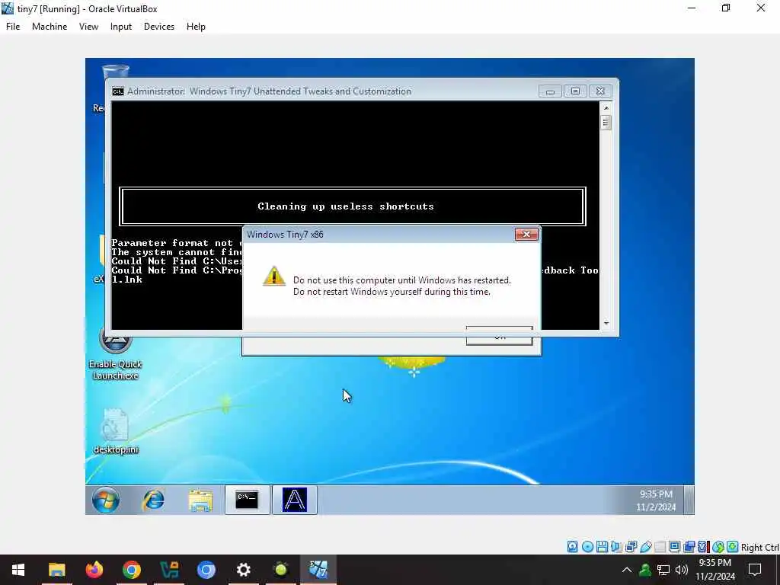Click the hard disk activity status icon
This screenshot has height=585, width=780.
(x=573, y=547)
